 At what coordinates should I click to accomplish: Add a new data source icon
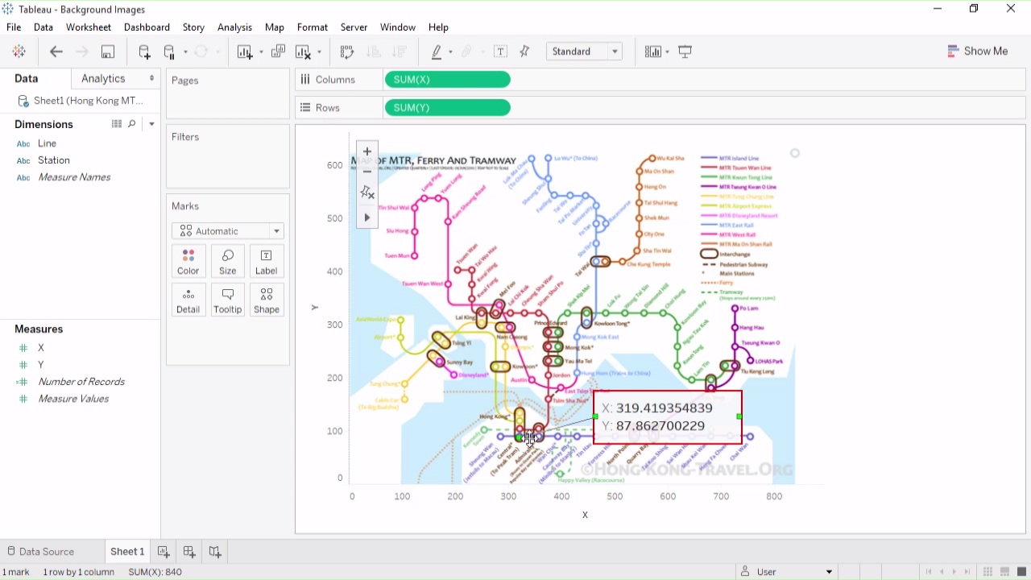tap(144, 52)
